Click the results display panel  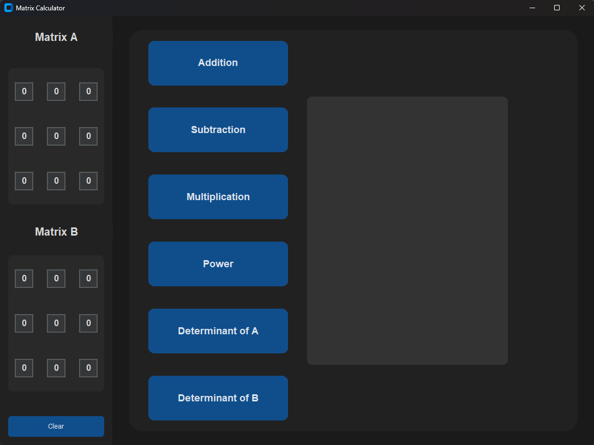click(x=407, y=230)
